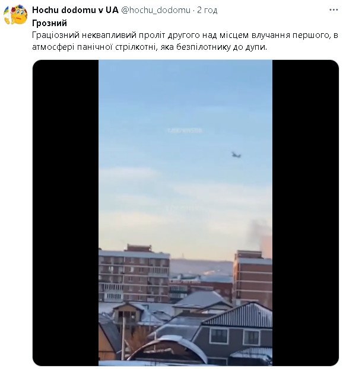Click the distant tower on the hill
Image resolution: width=343 pixels, height=369 pixels.
tap(182, 256)
